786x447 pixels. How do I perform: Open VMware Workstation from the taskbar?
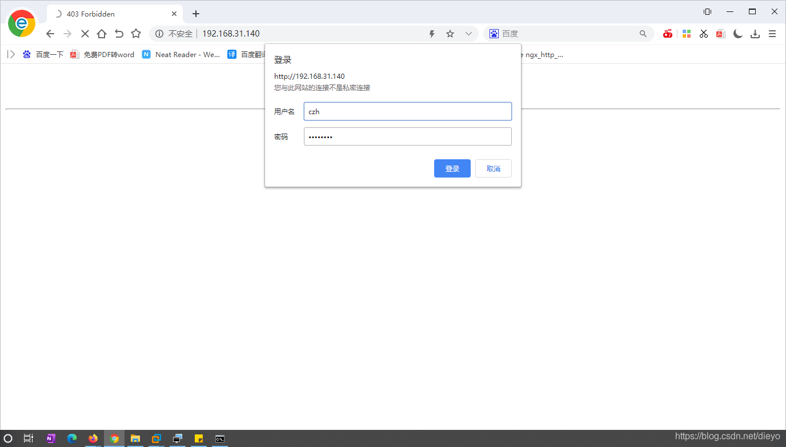[157, 438]
